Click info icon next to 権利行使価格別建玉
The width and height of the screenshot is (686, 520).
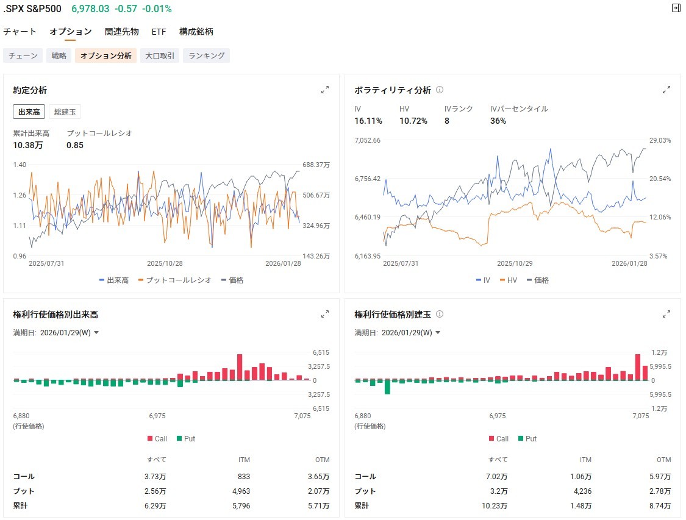[x=440, y=315]
